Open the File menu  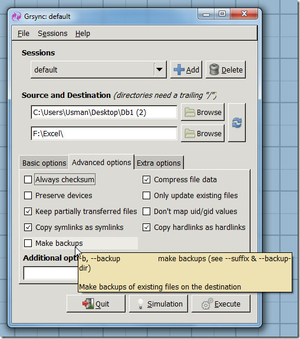pos(24,34)
